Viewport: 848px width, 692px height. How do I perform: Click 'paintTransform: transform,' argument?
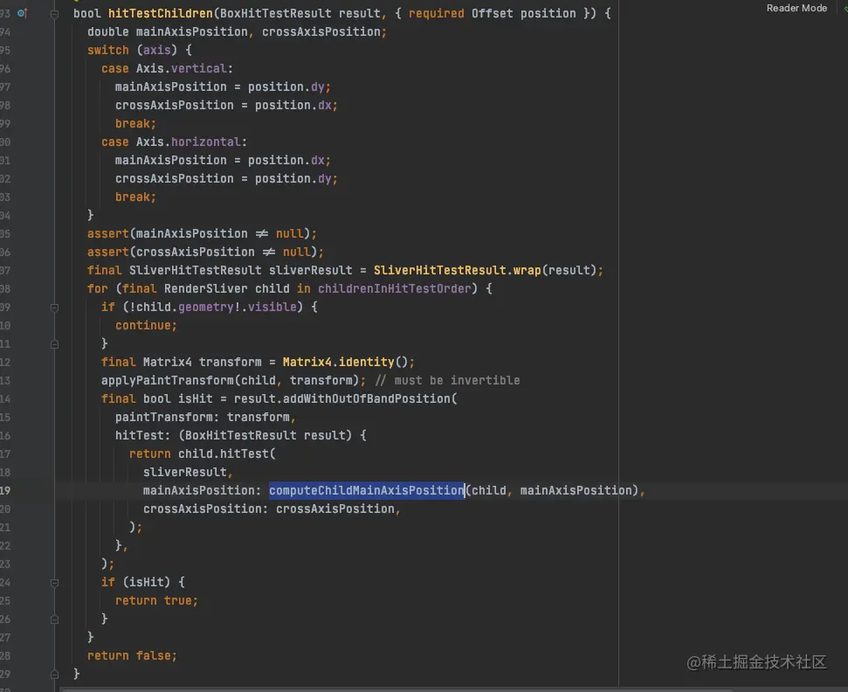tap(205, 417)
